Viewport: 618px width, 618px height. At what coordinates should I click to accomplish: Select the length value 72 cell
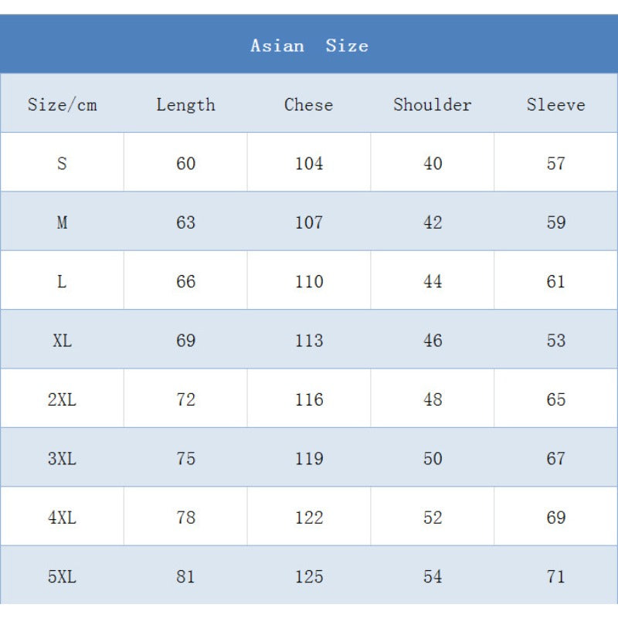click(x=185, y=399)
